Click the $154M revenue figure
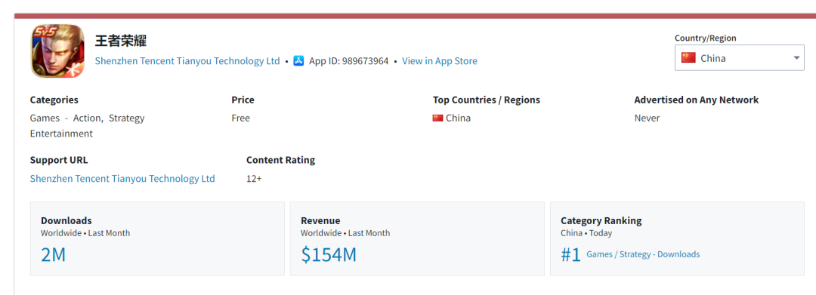The image size is (816, 295). [x=329, y=254]
